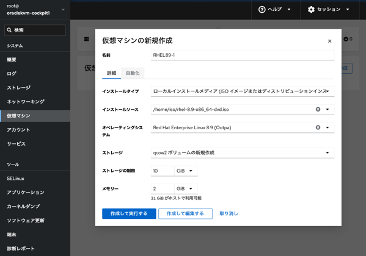This screenshot has height=256, width=366.
Task: Change the storage limit GiB unit
Action: [186, 171]
